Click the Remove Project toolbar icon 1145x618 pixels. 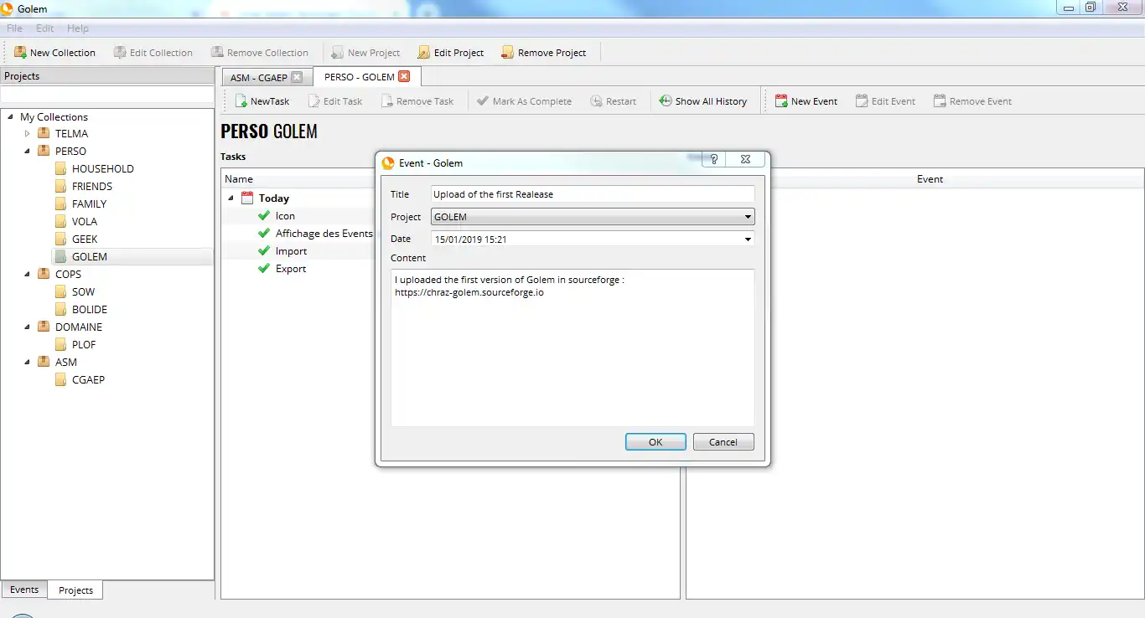click(x=508, y=53)
